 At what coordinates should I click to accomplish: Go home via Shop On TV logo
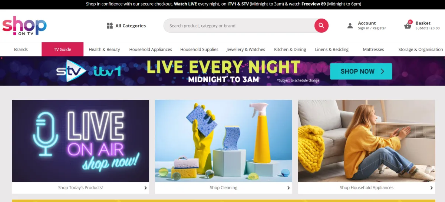[x=24, y=26]
